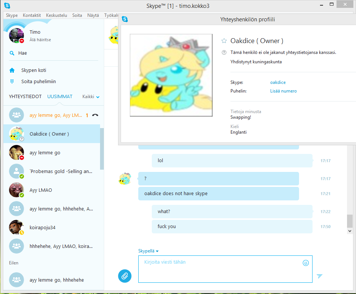
Task: Attach a file with the paperclip button
Action: (x=125, y=276)
